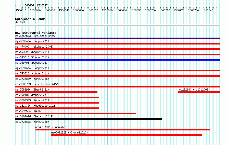The image size is (227, 145).
Task: Select the red bar under dgv8895n54 (Cooper2011)
Action: 117,44
